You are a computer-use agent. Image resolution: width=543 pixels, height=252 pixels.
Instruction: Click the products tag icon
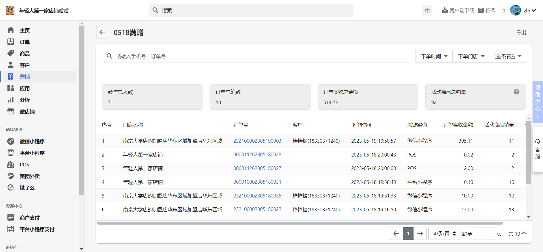tap(11, 53)
